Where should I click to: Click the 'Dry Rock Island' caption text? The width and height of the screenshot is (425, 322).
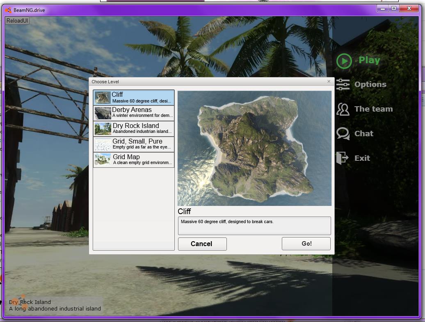(x=30, y=302)
